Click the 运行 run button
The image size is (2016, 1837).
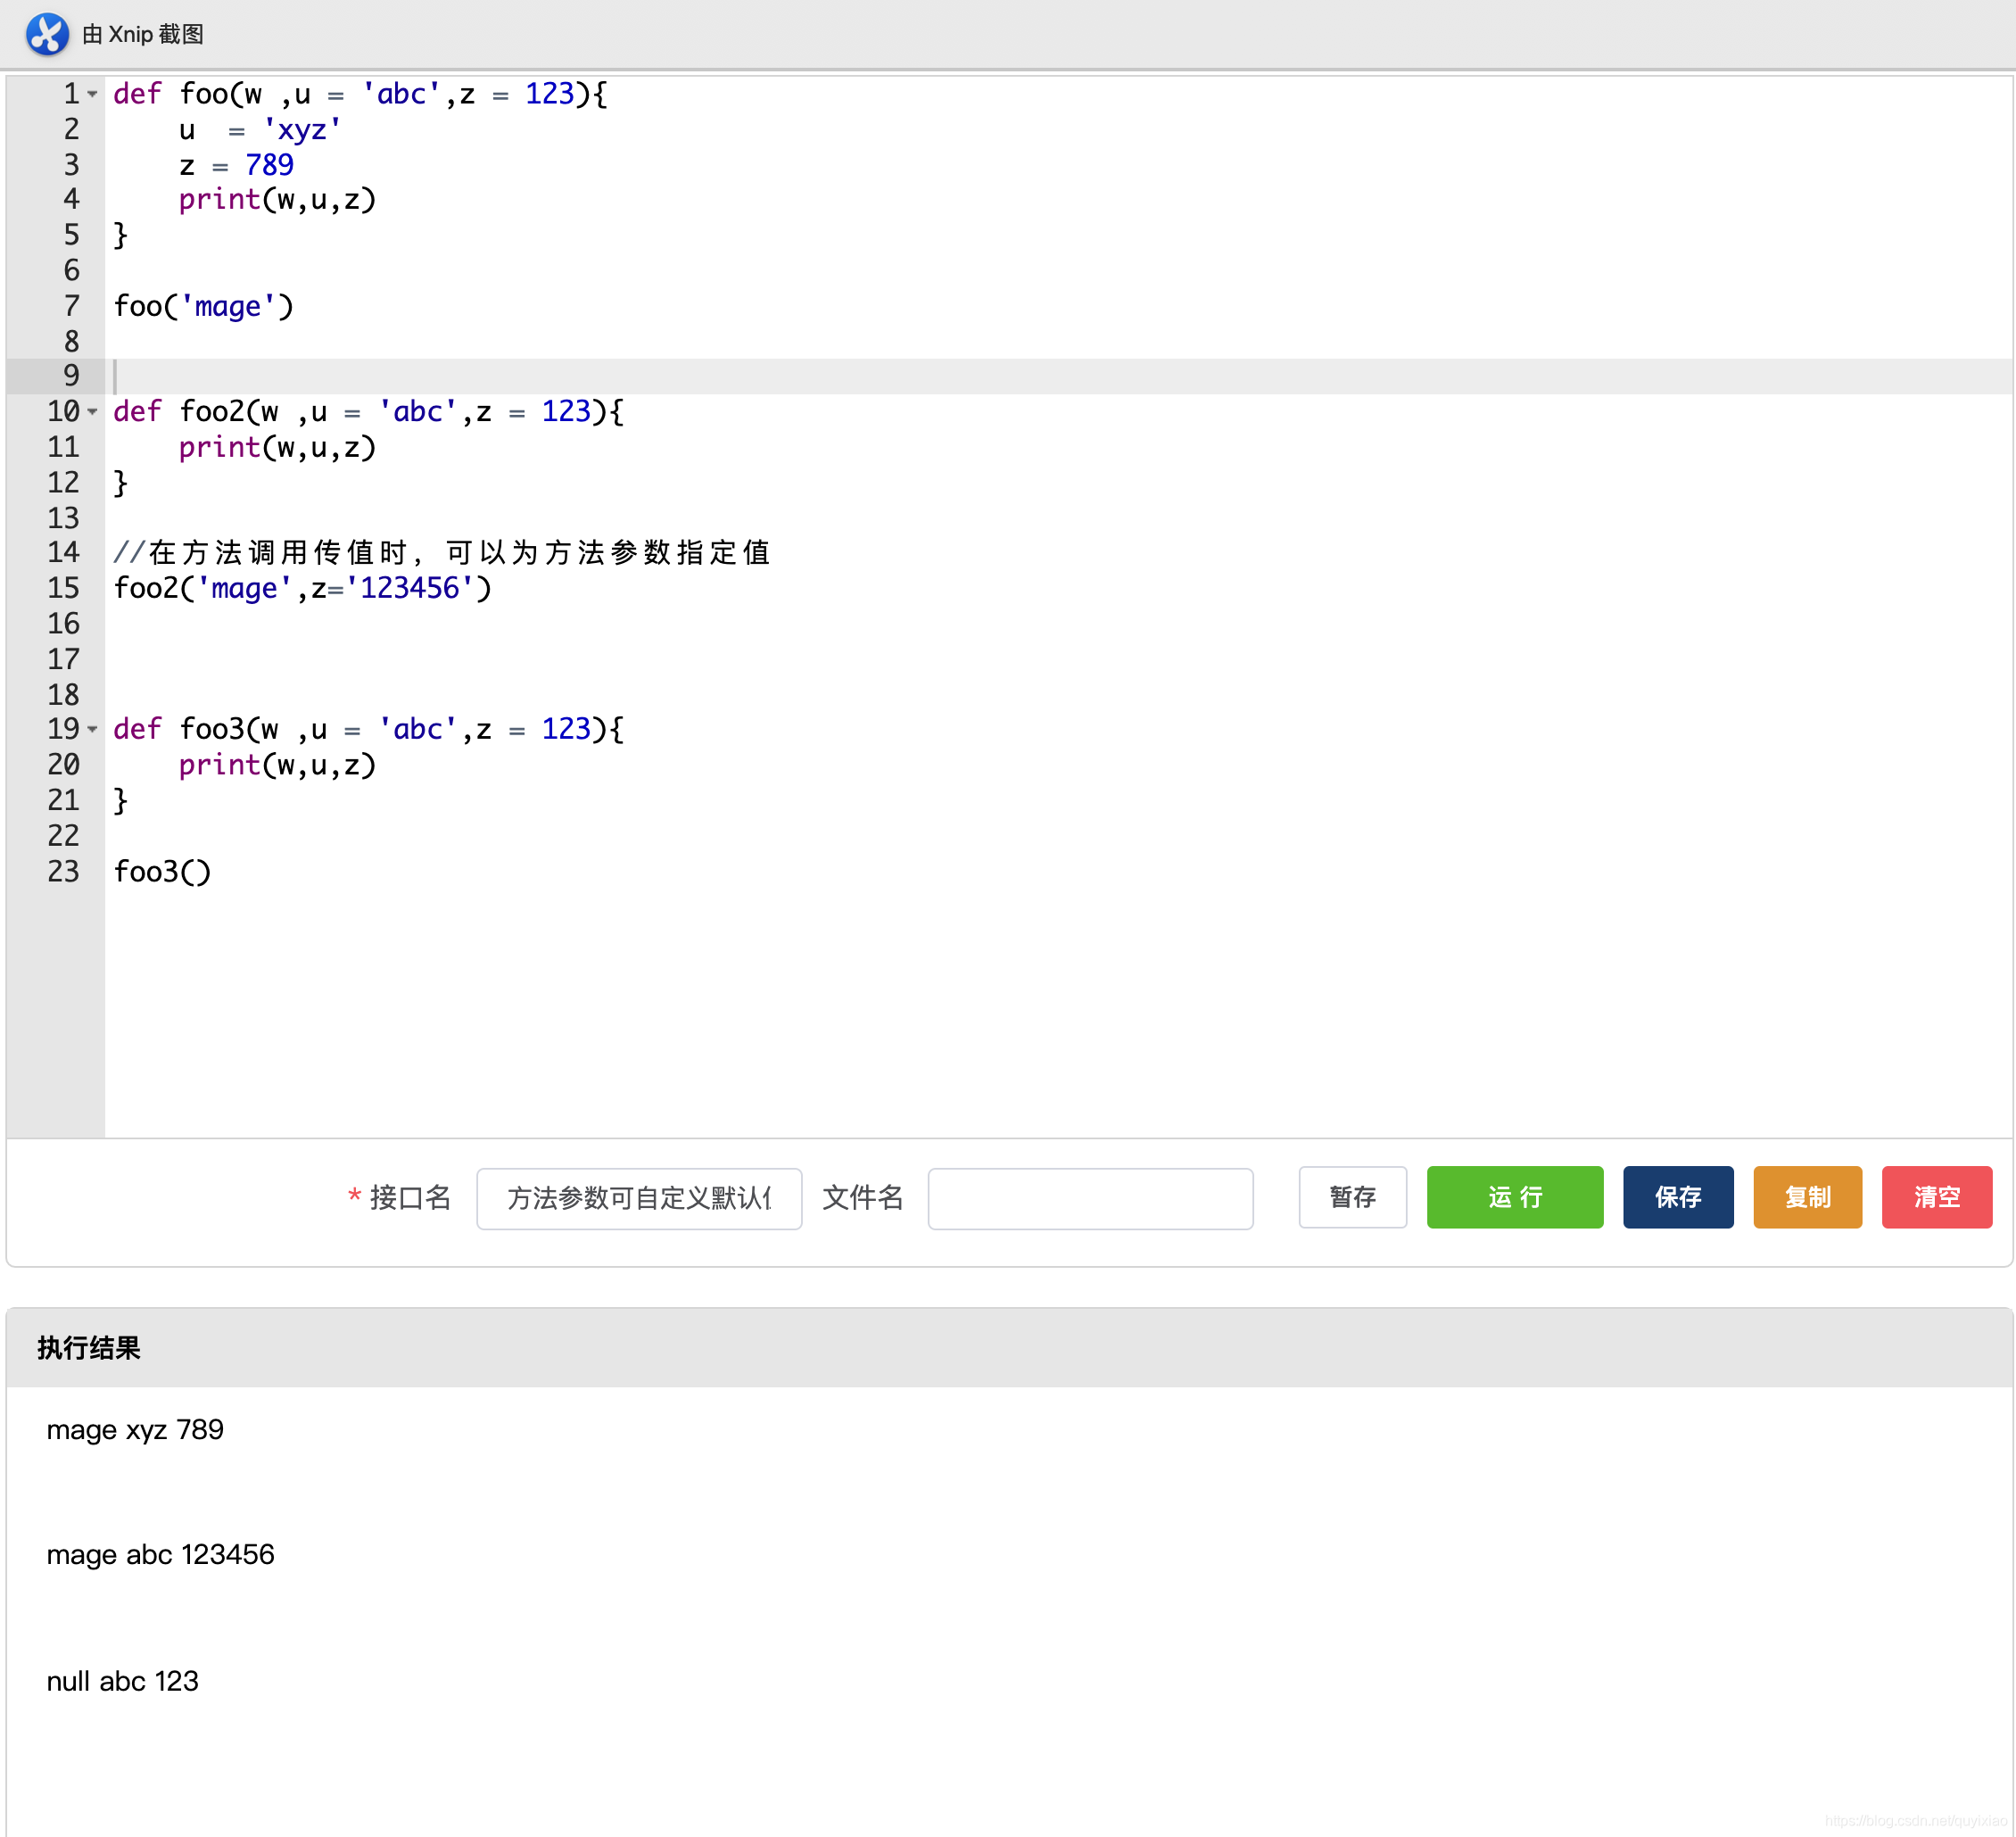coord(1514,1197)
